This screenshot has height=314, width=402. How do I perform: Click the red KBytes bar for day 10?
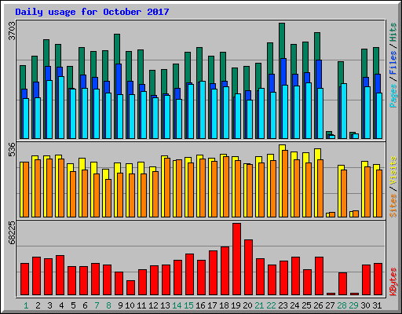(130, 288)
